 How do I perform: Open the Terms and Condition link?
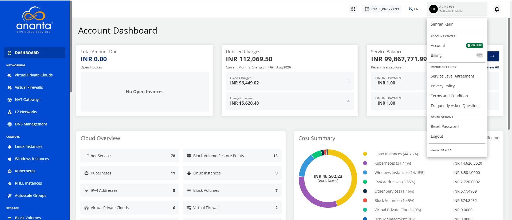coord(449,96)
